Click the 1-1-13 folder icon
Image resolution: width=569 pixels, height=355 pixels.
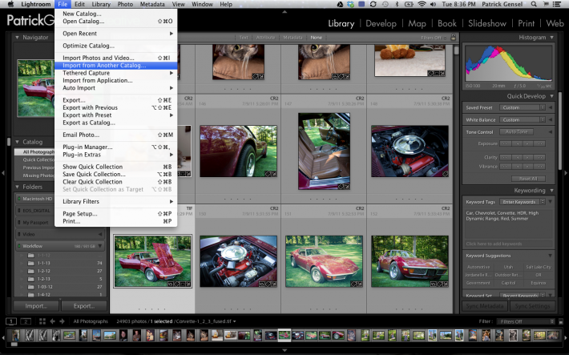(30, 263)
